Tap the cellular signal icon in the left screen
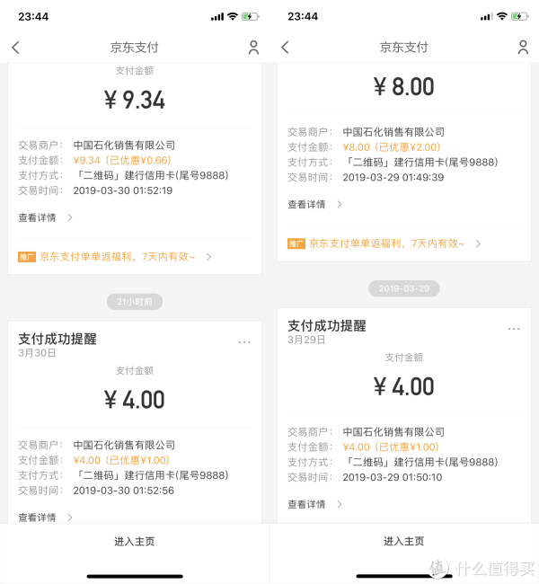Viewport: 539px width, 584px height. tap(217, 17)
